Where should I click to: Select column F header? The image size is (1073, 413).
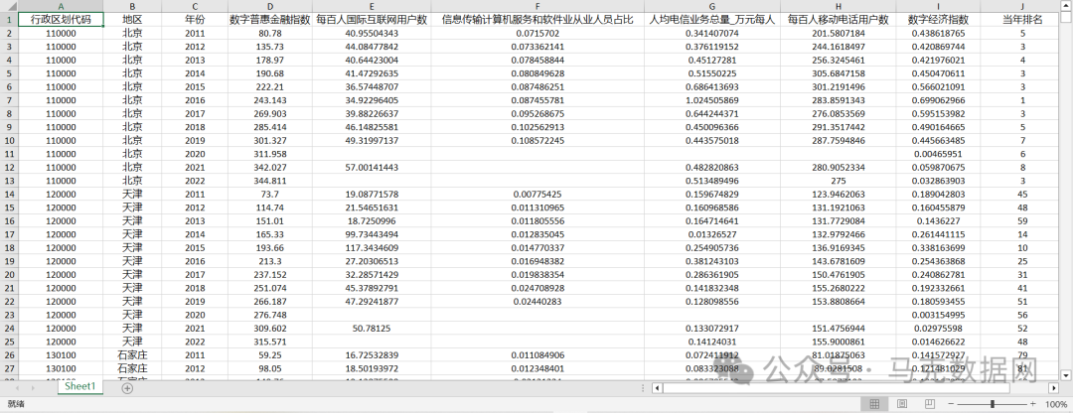pyautogui.click(x=537, y=6)
